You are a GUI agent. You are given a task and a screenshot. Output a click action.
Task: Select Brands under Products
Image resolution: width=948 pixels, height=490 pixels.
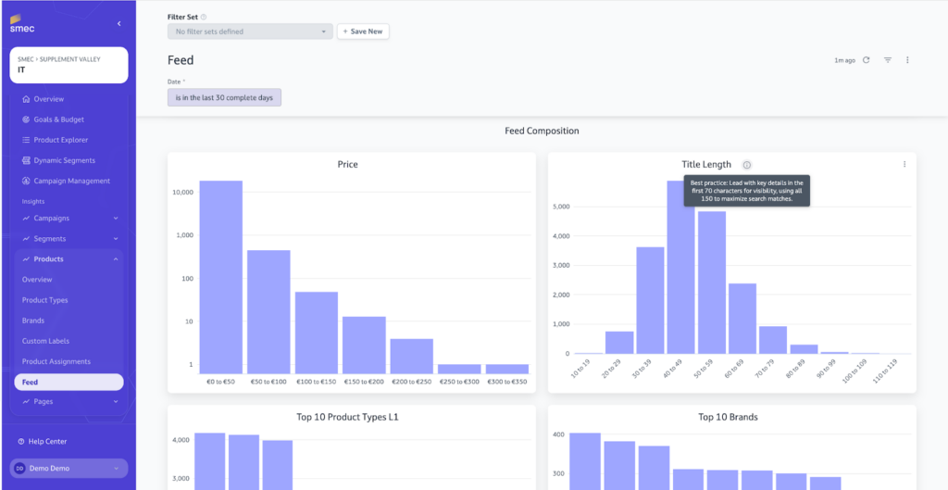pyautogui.click(x=33, y=320)
